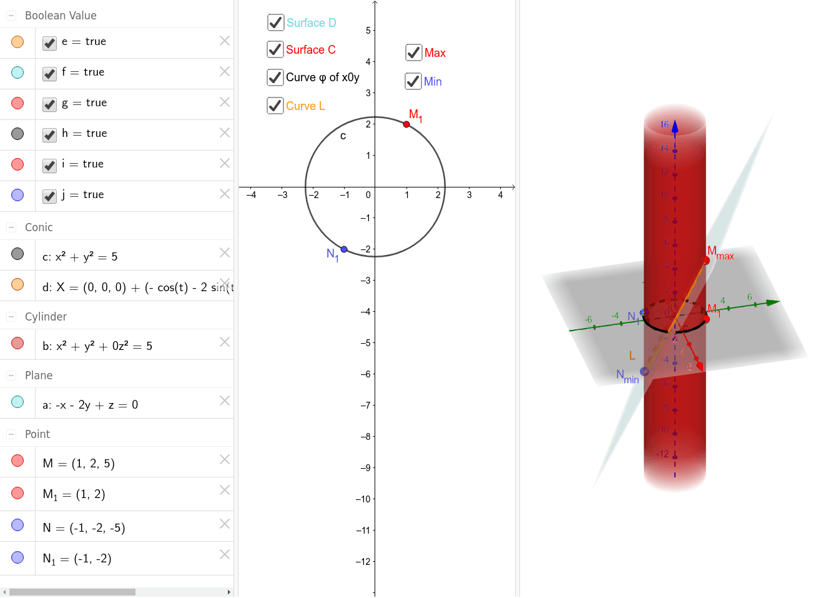Delete boolean j using its X button
The image size is (831, 598).
point(224,194)
